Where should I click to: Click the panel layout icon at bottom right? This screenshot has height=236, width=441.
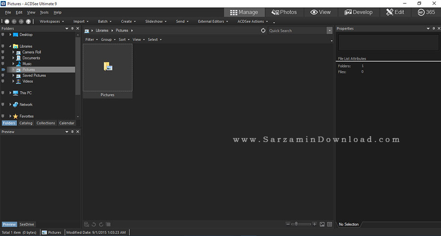(330, 224)
